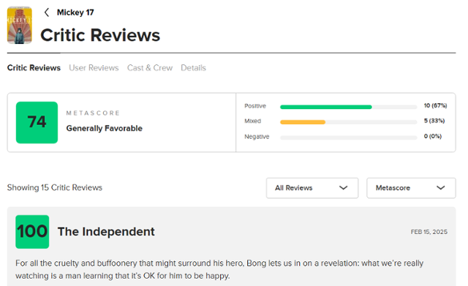This screenshot has width=468, height=286.
Task: Open the Metascore sort dropdown
Action: [411, 188]
